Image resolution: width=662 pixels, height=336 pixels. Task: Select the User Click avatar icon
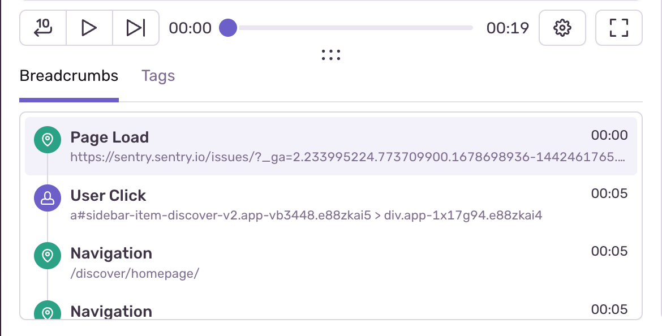(x=47, y=198)
